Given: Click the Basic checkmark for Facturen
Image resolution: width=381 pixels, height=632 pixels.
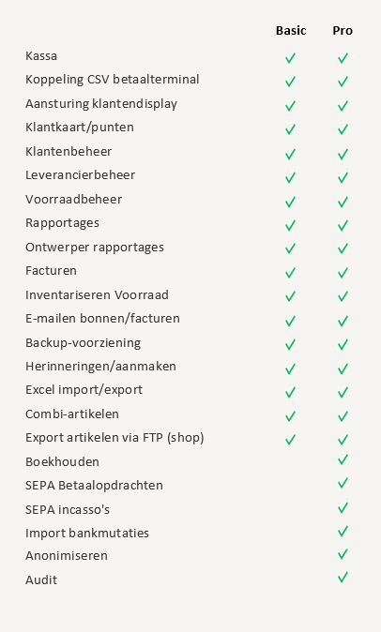Looking at the screenshot, I should pos(290,273).
